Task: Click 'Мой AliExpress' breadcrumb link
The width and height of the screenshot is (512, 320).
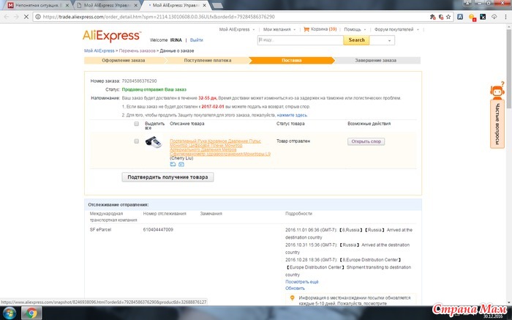Action: tap(99, 51)
